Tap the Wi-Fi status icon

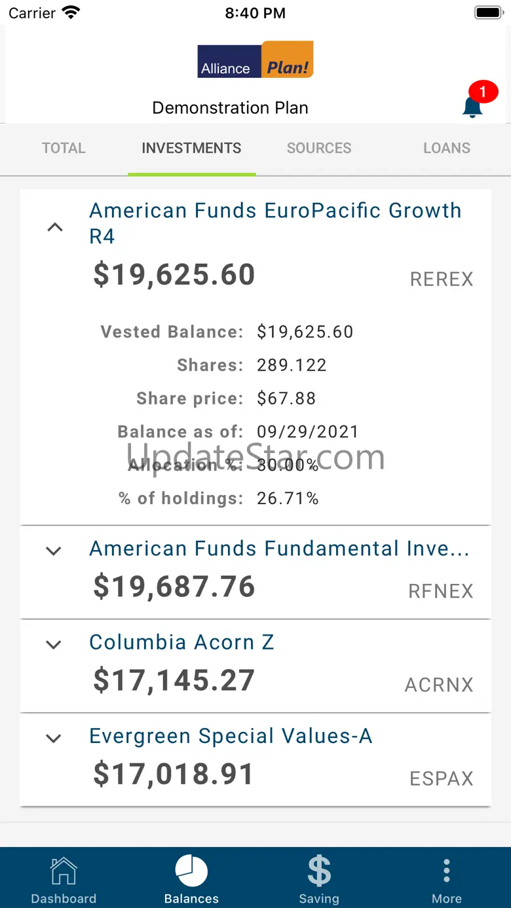70,12
